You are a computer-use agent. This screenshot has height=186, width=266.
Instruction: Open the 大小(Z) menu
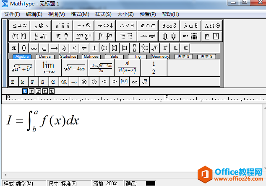(125, 14)
